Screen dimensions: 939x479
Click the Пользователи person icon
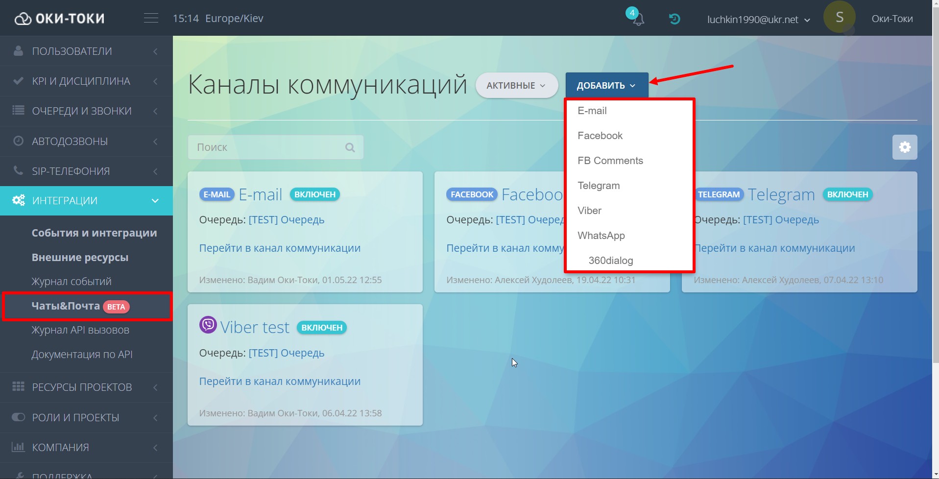click(18, 50)
